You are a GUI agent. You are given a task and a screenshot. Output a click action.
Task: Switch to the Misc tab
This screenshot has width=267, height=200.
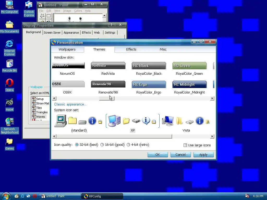(x=163, y=49)
